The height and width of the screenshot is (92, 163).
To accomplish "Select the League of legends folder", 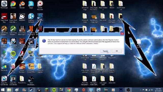I will coord(40,68).
